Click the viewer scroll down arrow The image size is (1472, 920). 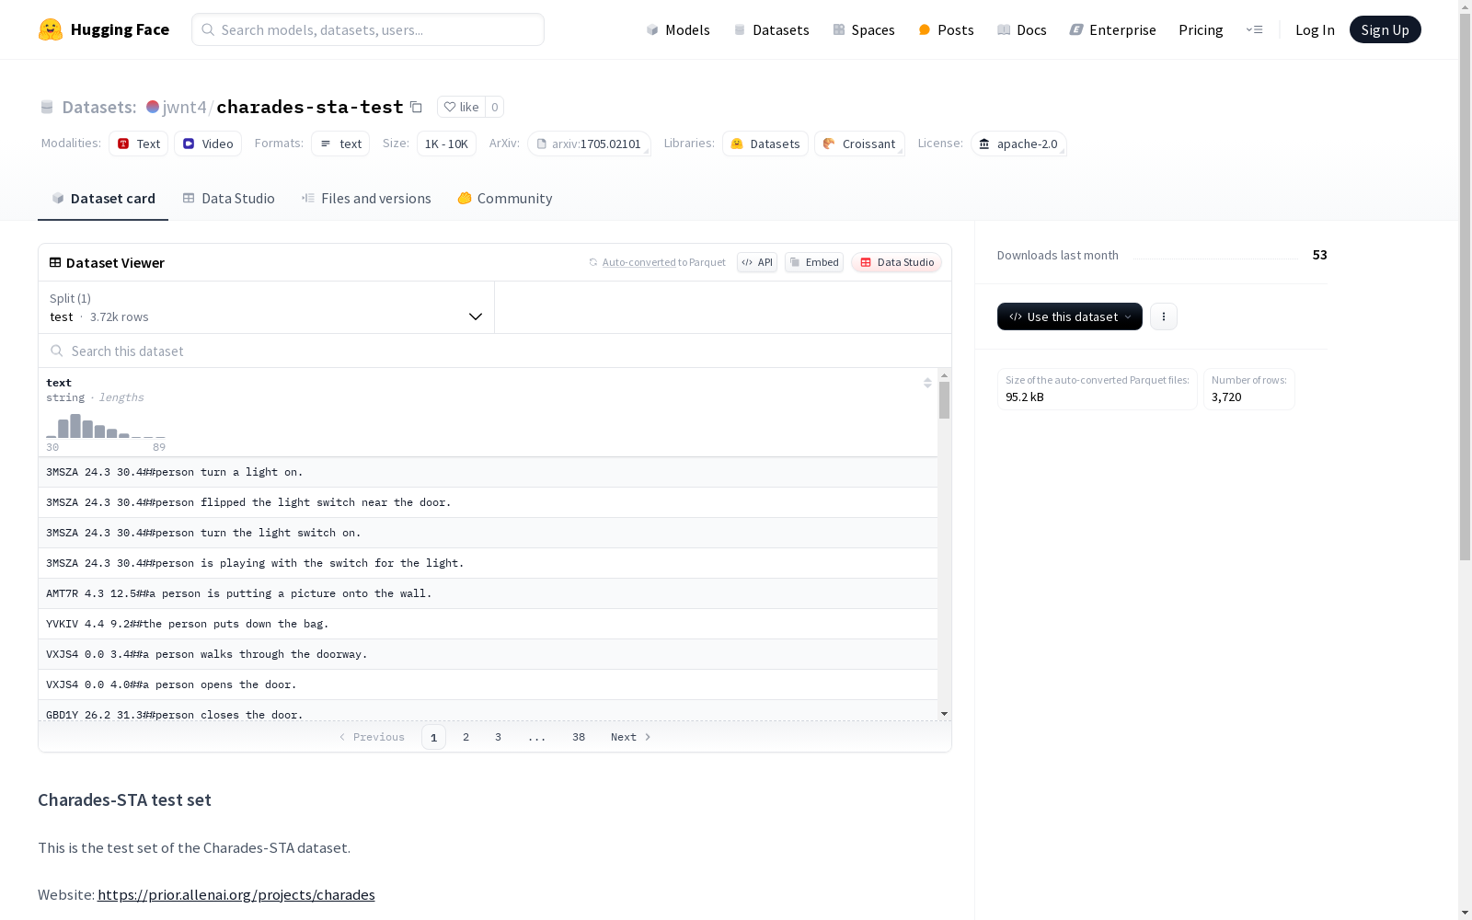coord(944,714)
